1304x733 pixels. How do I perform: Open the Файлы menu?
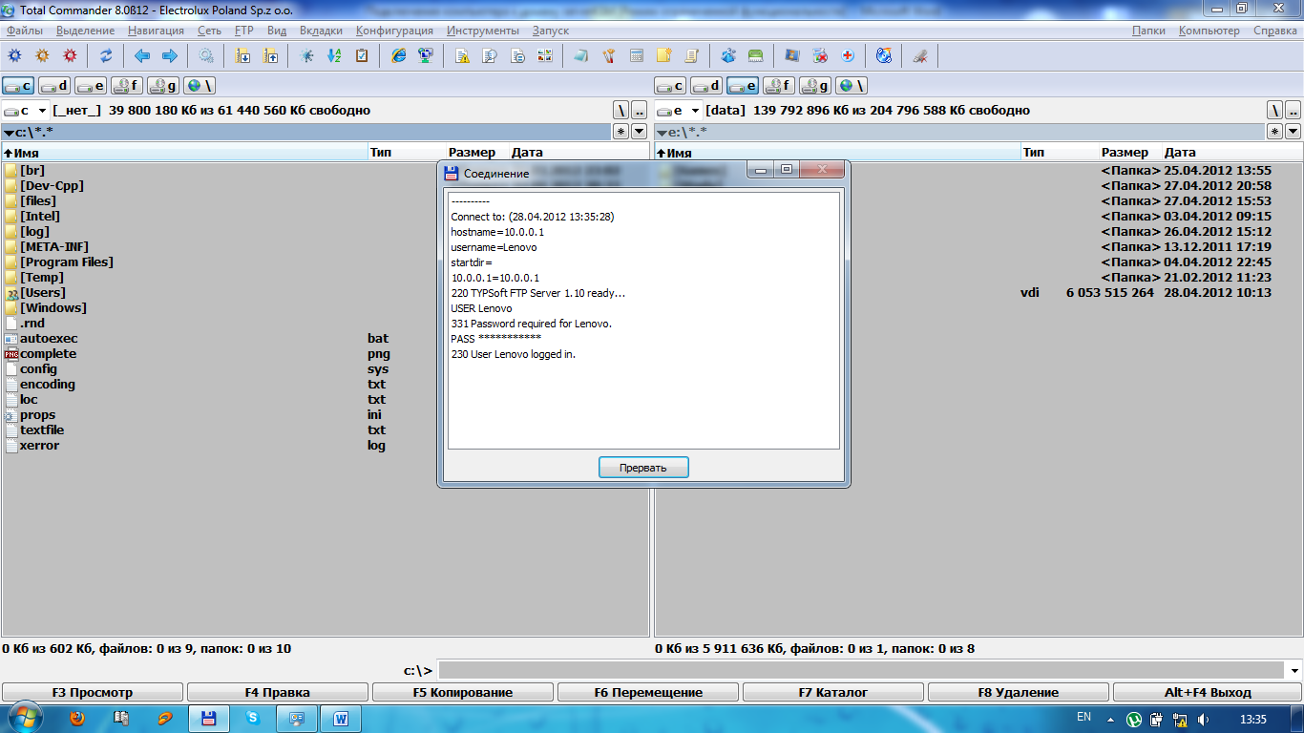tap(24, 31)
